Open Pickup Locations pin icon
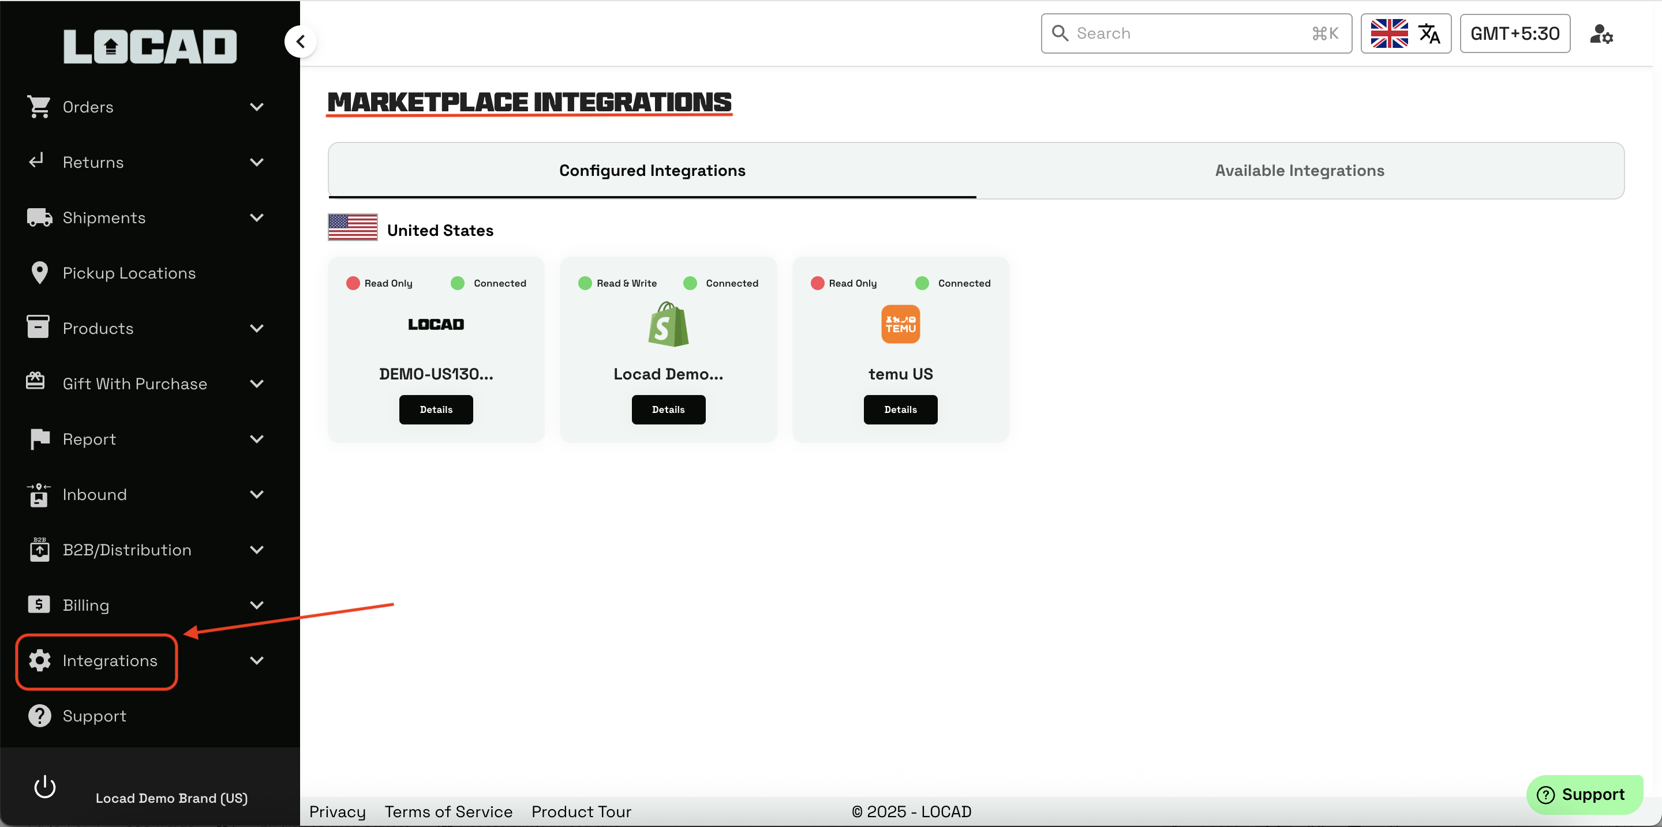The width and height of the screenshot is (1662, 827). [39, 273]
